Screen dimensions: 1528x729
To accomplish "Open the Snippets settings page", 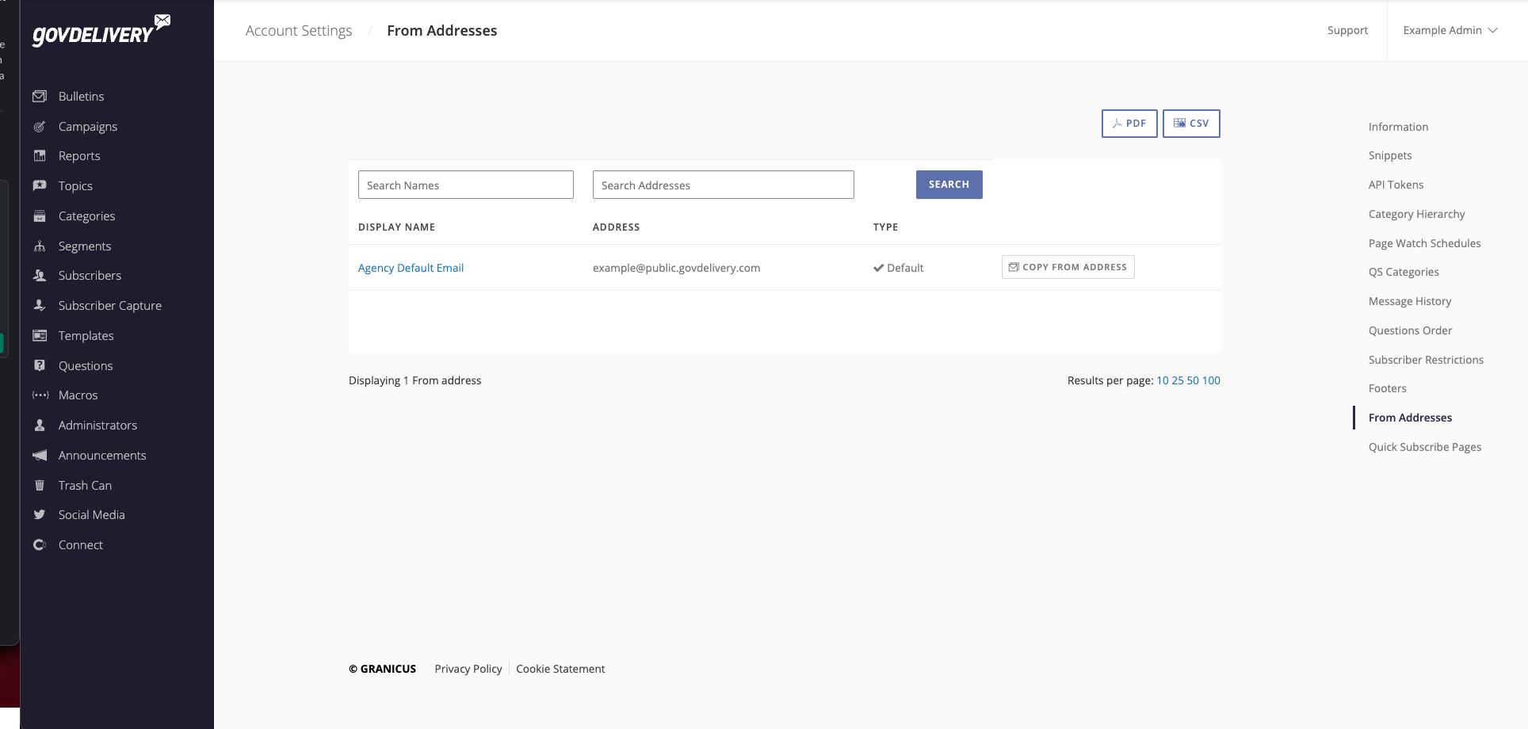I will tap(1389, 155).
